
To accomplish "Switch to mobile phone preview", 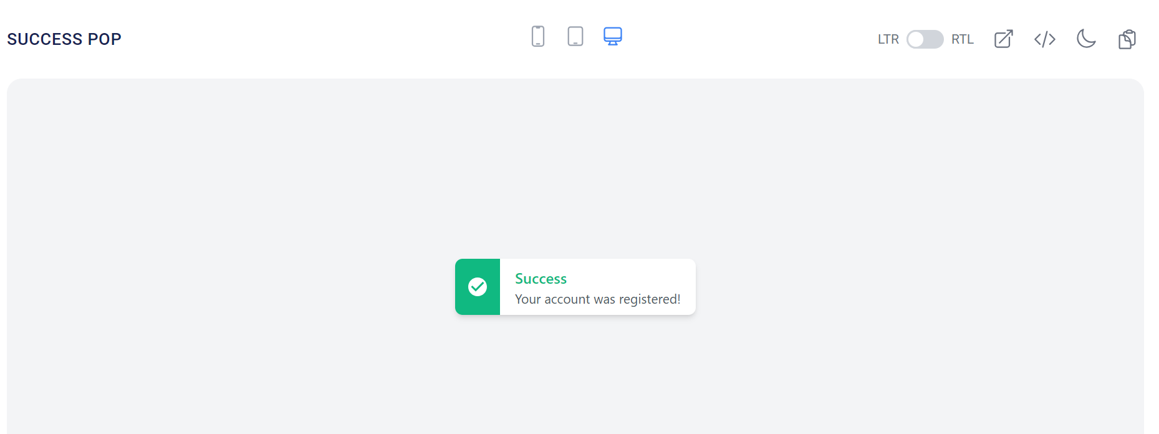I will coord(537,36).
